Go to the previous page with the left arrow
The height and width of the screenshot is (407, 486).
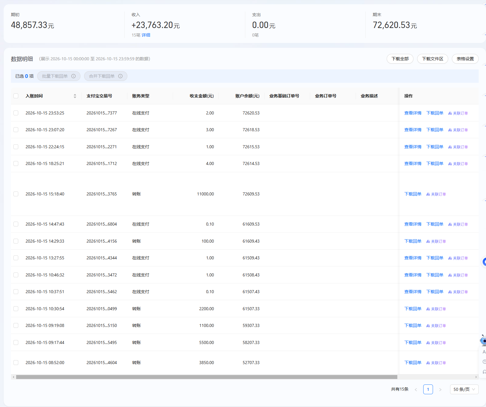[x=416, y=389]
